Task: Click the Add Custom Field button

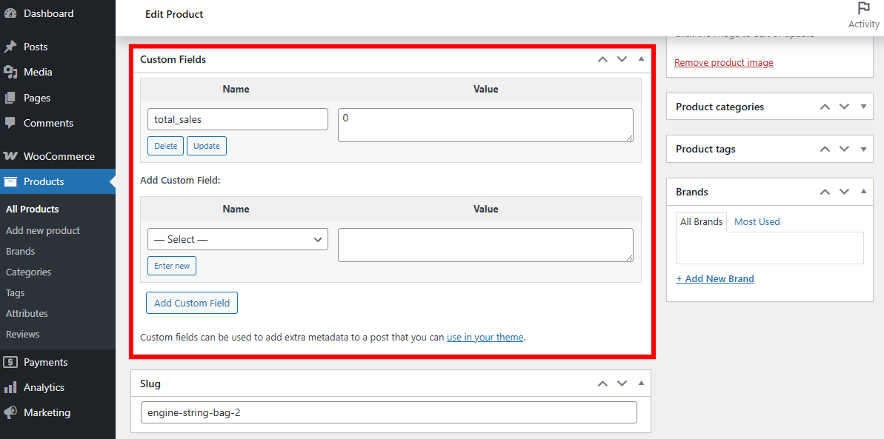Action: point(191,302)
